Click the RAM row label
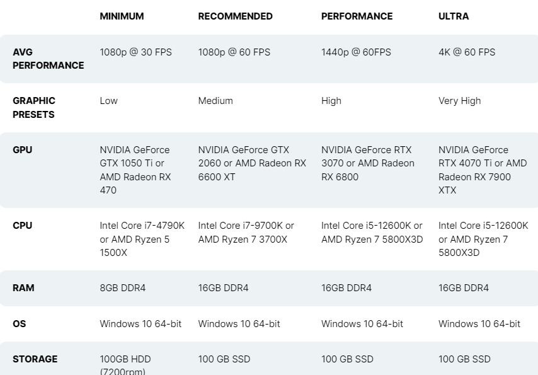The width and height of the screenshot is (538, 375). (23, 288)
